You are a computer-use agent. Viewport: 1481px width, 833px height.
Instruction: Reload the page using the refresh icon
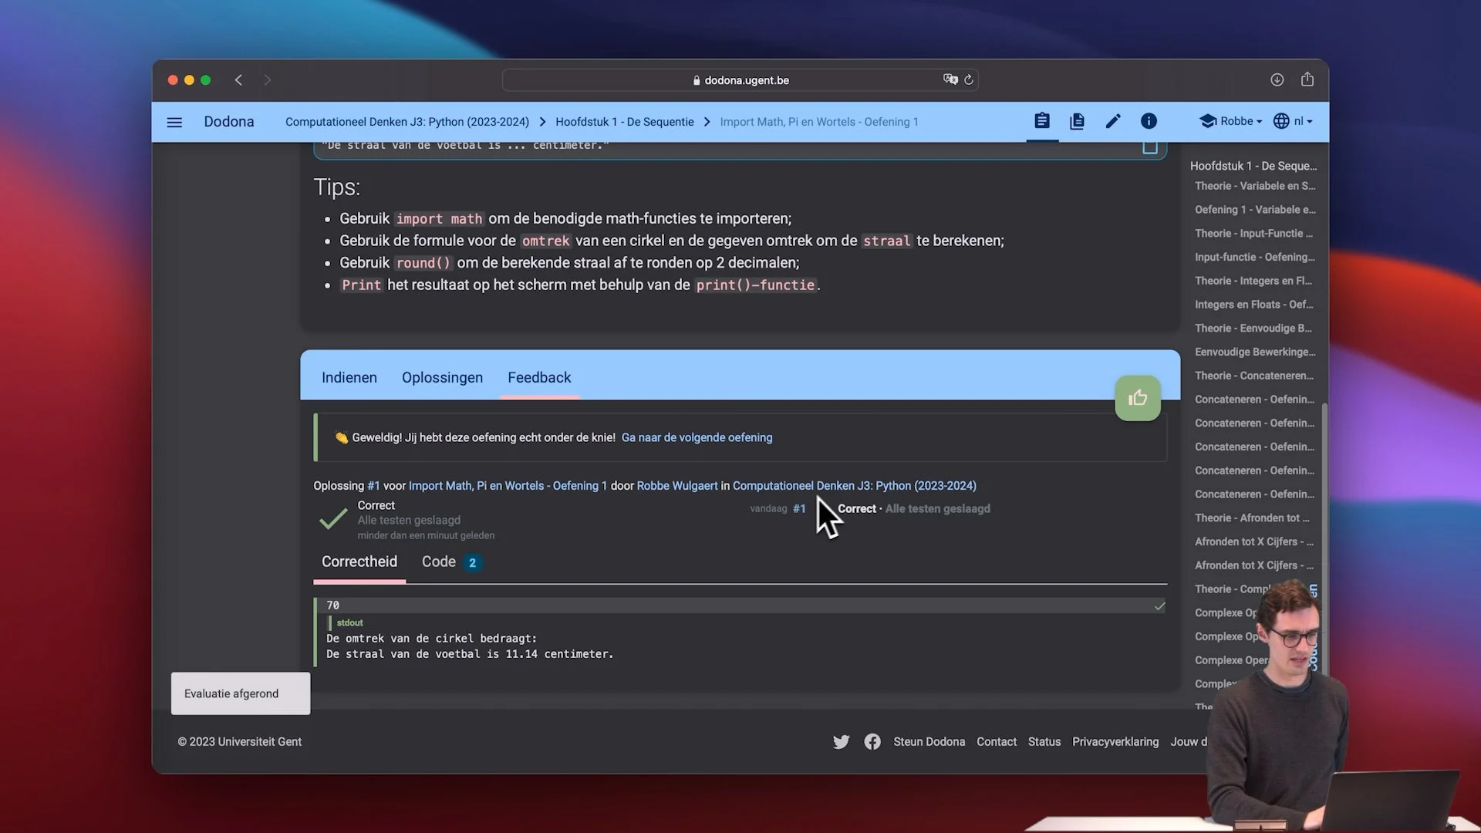969,79
